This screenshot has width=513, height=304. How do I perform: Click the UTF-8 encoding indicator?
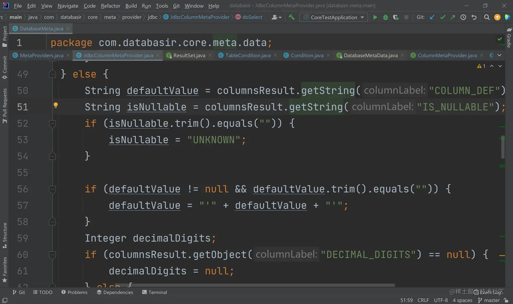(441, 300)
